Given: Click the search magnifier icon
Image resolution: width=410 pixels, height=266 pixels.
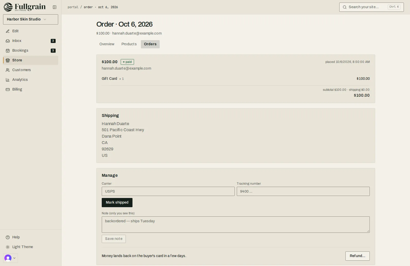Looking at the screenshot, I should 345,7.
